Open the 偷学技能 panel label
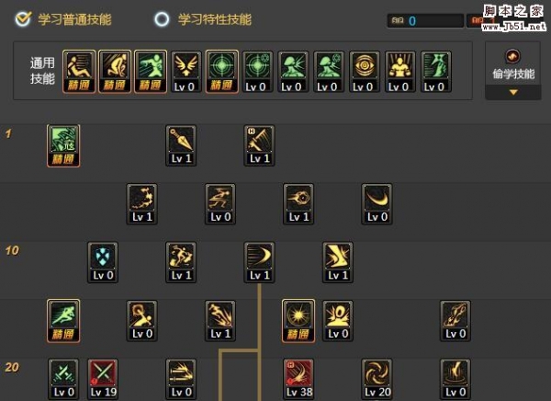551x401 pixels. coord(513,74)
